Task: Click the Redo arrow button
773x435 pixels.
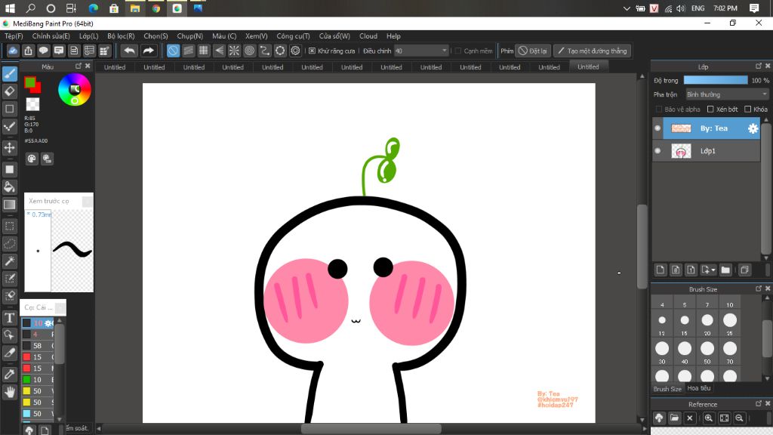Action: click(148, 51)
